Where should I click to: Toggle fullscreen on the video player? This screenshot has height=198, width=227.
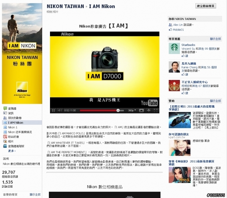click(x=156, y=111)
